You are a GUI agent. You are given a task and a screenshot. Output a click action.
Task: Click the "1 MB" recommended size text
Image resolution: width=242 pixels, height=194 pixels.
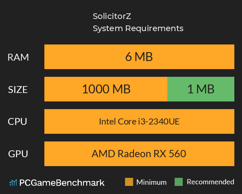click(200, 89)
